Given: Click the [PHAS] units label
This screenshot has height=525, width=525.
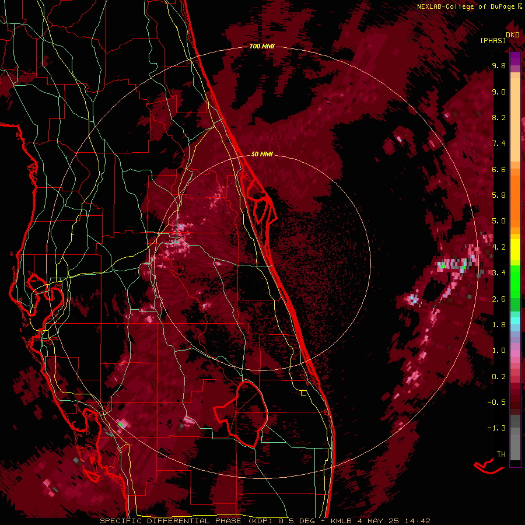Looking at the screenshot, I should [493, 41].
